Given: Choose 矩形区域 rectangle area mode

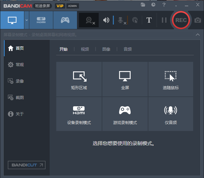Looking at the screenshot, I should pos(79,79).
